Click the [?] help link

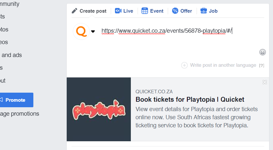(x=262, y=65)
